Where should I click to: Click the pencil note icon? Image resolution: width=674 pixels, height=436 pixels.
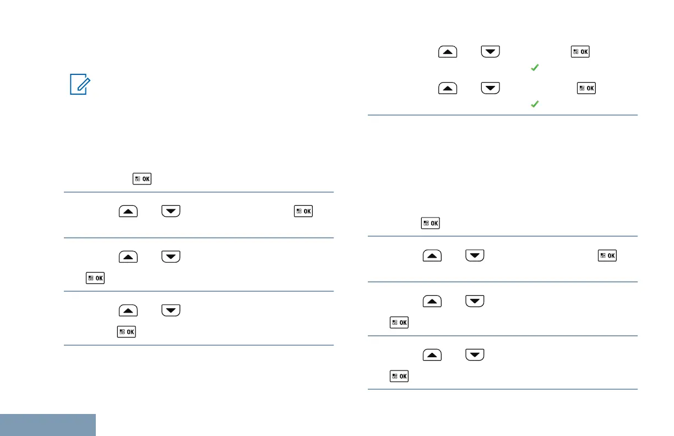tap(78, 85)
